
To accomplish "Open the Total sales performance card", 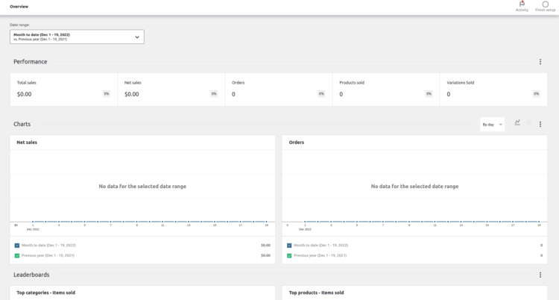I will [64, 90].
